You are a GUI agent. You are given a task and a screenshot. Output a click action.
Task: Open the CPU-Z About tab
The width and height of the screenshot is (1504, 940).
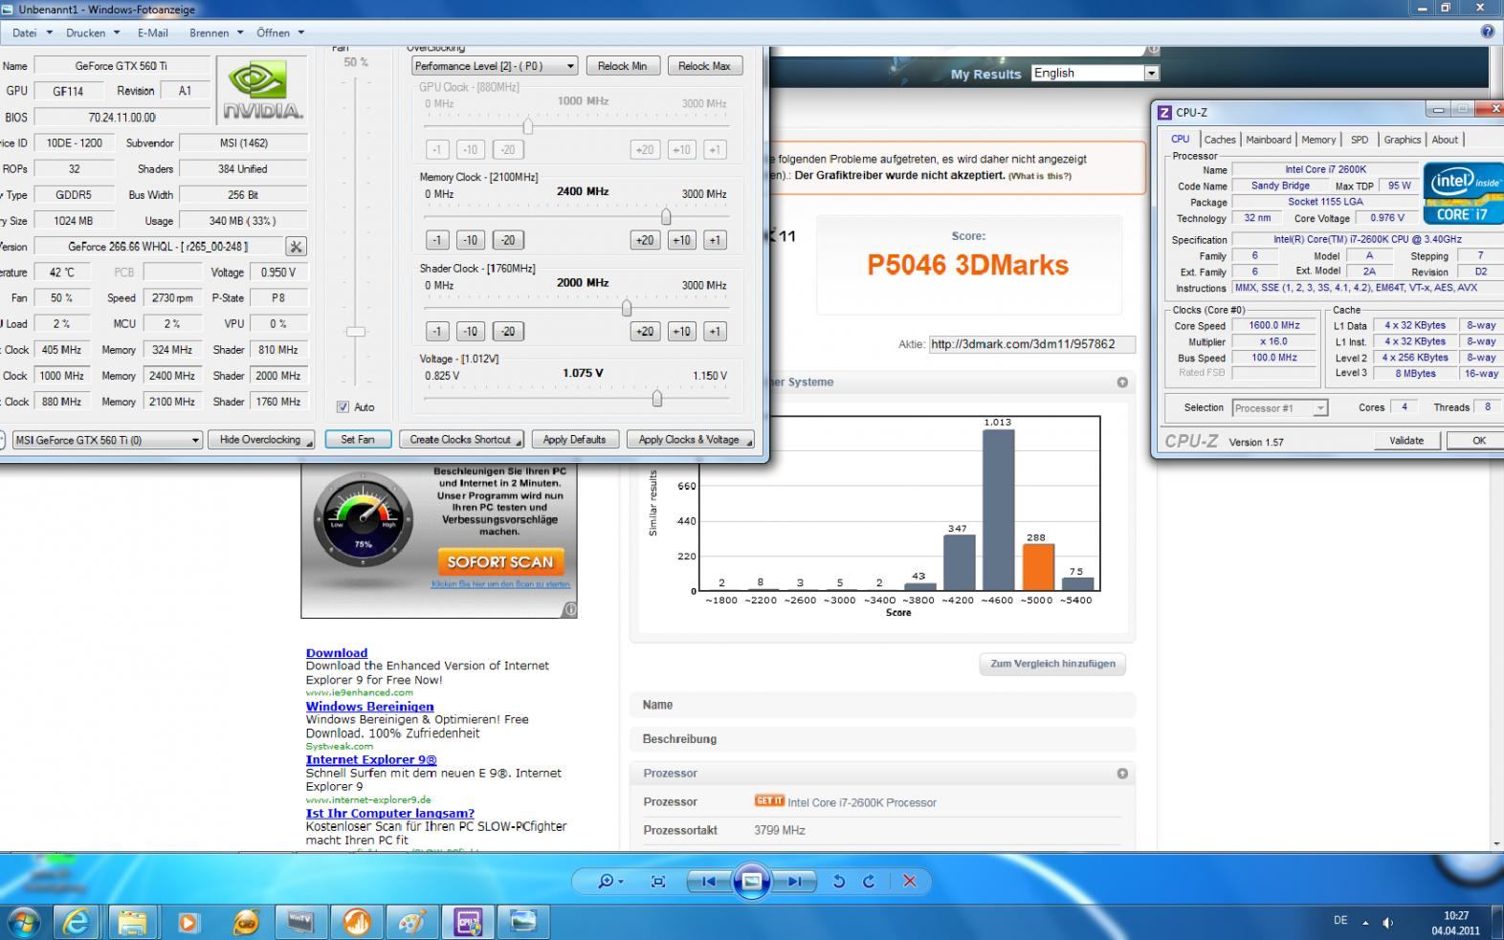point(1445,140)
